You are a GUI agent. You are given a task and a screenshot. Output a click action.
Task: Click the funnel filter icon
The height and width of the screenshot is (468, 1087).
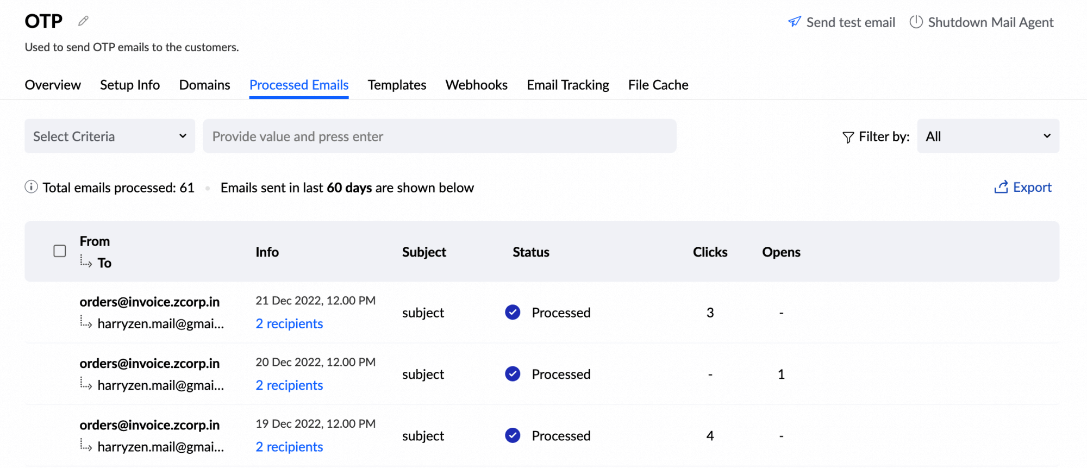pos(848,137)
